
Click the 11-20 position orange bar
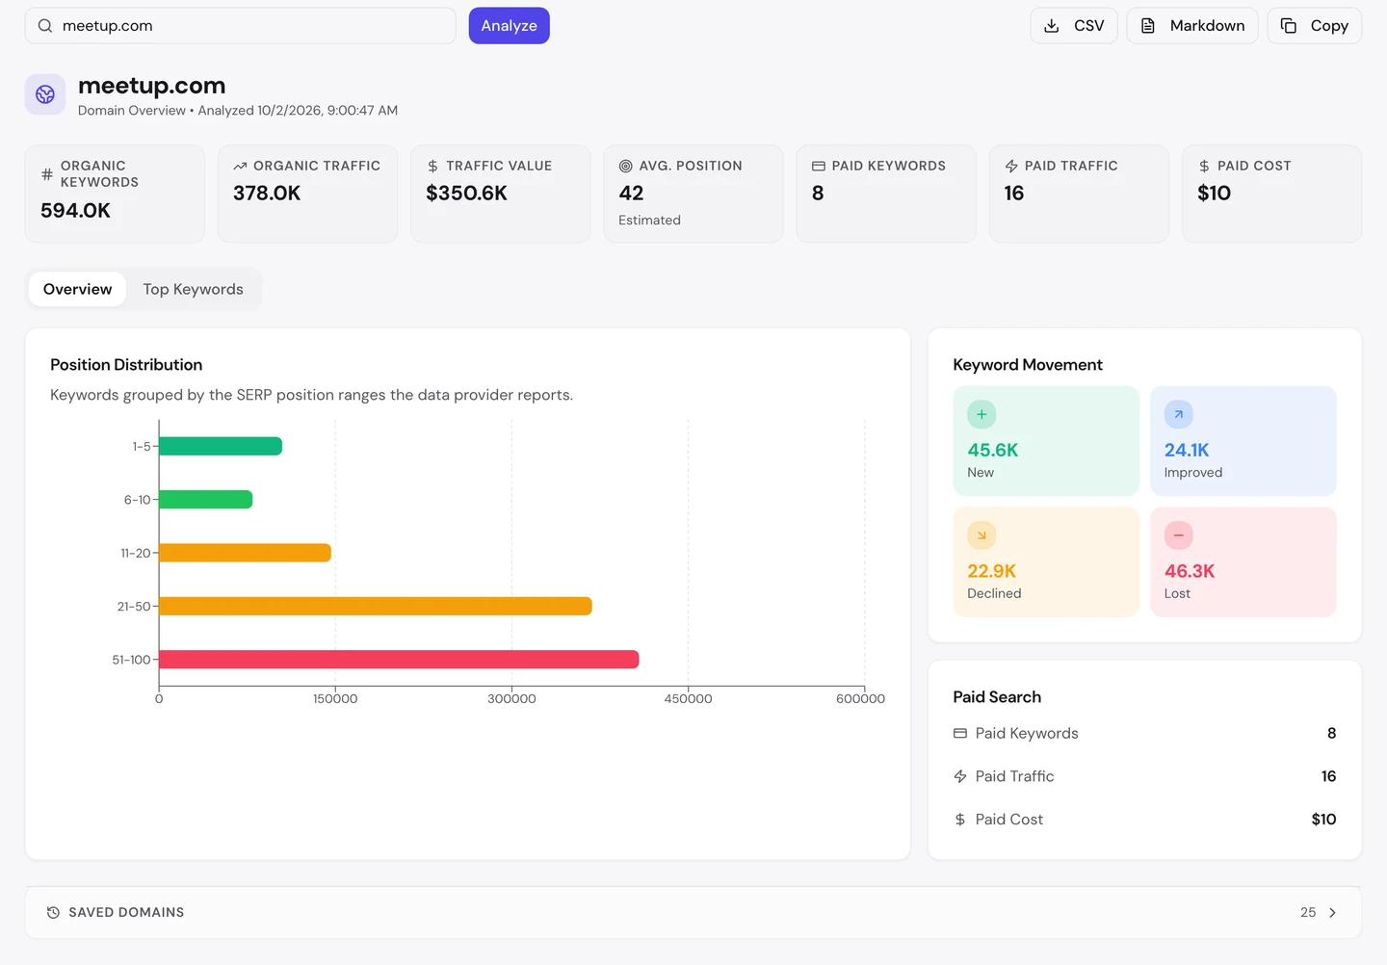click(x=246, y=553)
